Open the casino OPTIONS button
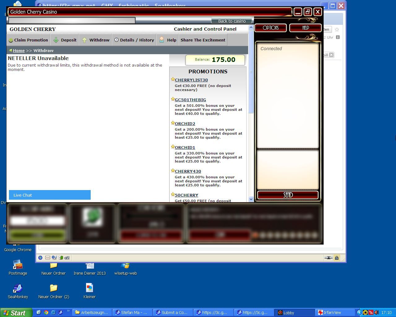396x317 pixels. [x=271, y=28]
